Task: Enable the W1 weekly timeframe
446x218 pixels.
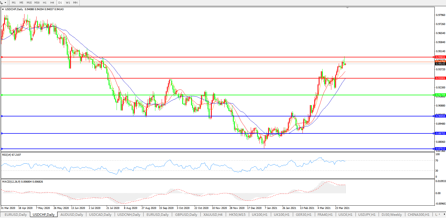Action: pyautogui.click(x=68, y=2)
